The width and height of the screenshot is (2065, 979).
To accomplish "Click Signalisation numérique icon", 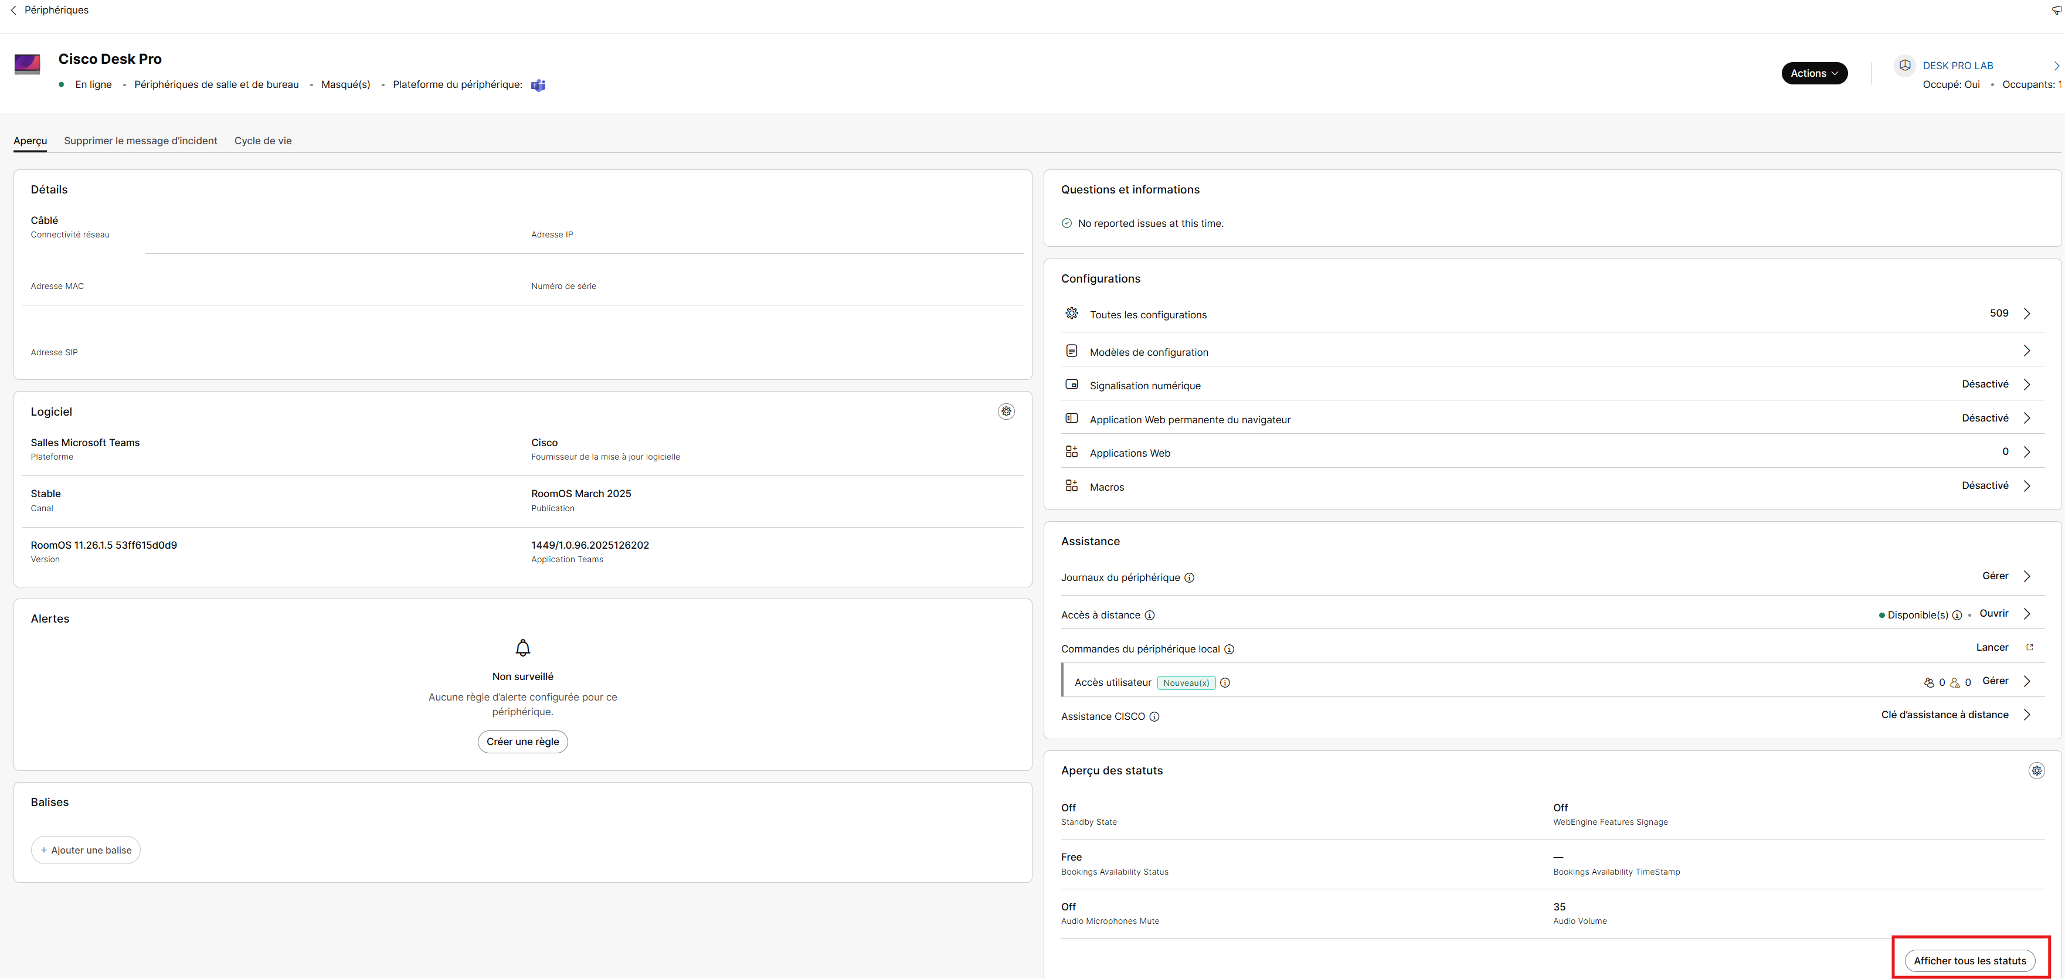I will click(1072, 385).
